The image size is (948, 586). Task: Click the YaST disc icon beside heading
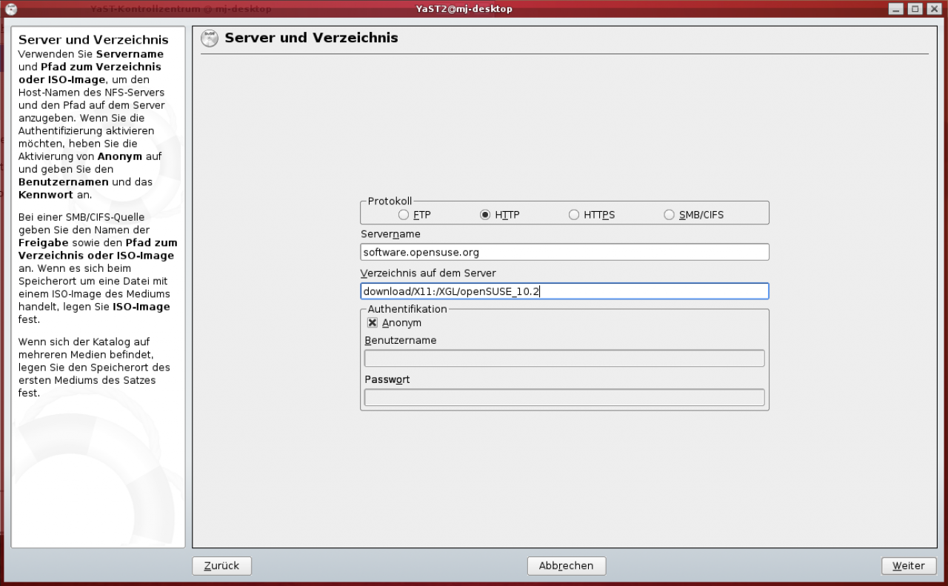(x=210, y=39)
